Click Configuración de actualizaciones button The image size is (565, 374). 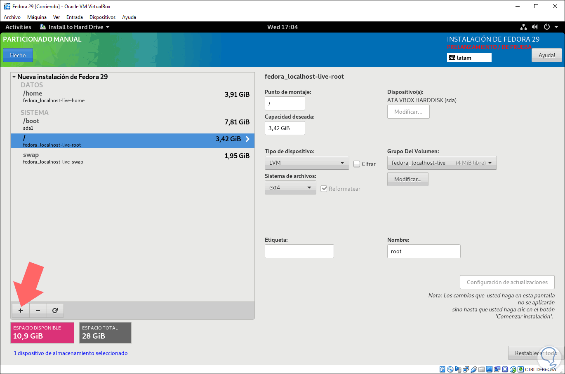pos(507,282)
